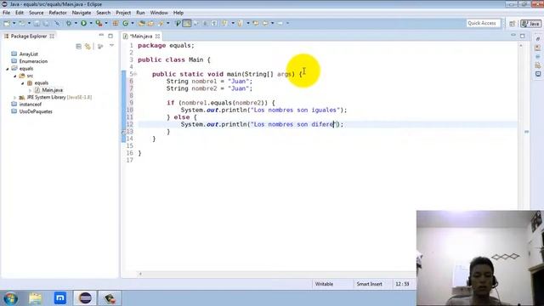The height and width of the screenshot is (306, 544).
Task: Click the Open Type folder icon
Action: (141, 23)
